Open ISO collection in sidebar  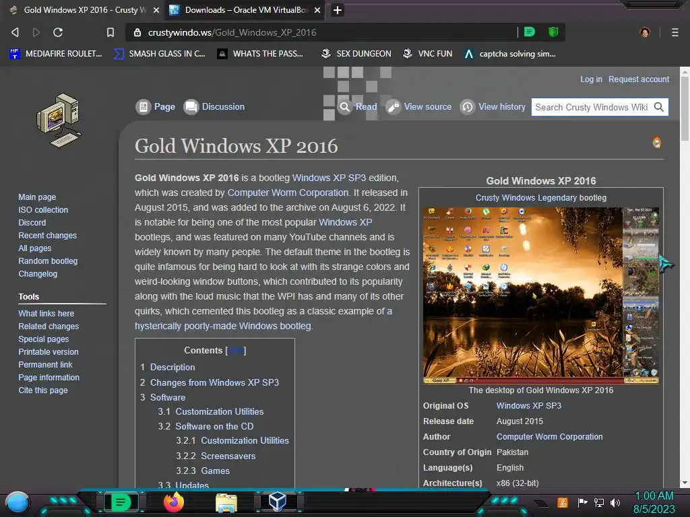(43, 210)
